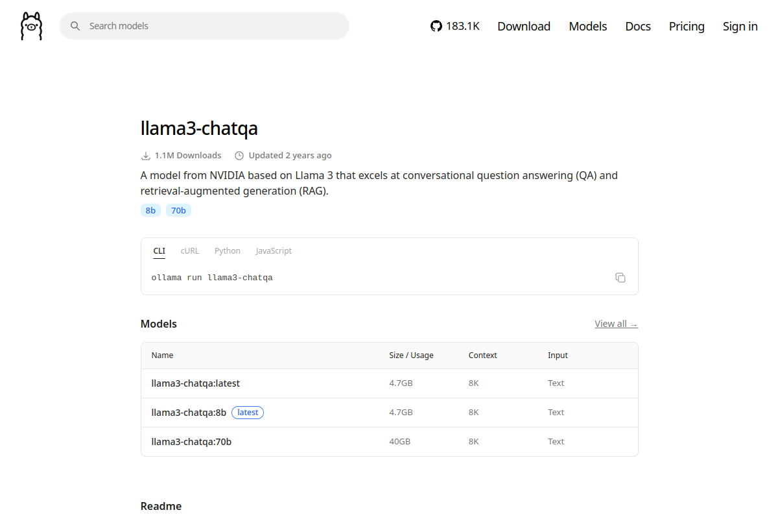Click the 1.1M Downloads text
The height and width of the screenshot is (519, 778).
coord(188,156)
